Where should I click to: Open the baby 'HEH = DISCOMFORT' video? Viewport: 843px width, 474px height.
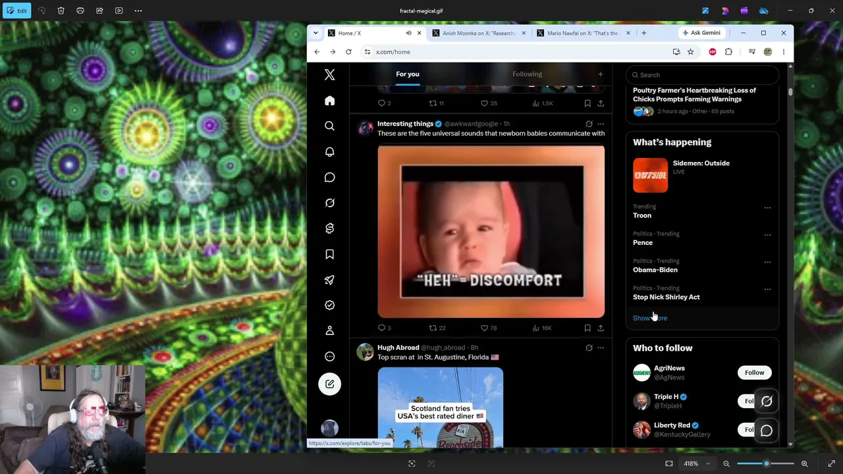491,232
